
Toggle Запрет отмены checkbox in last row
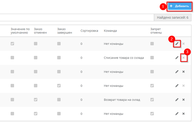pyautogui.click(x=152, y=114)
